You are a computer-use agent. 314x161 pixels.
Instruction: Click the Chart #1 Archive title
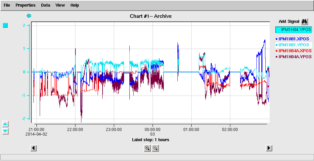[151, 16]
